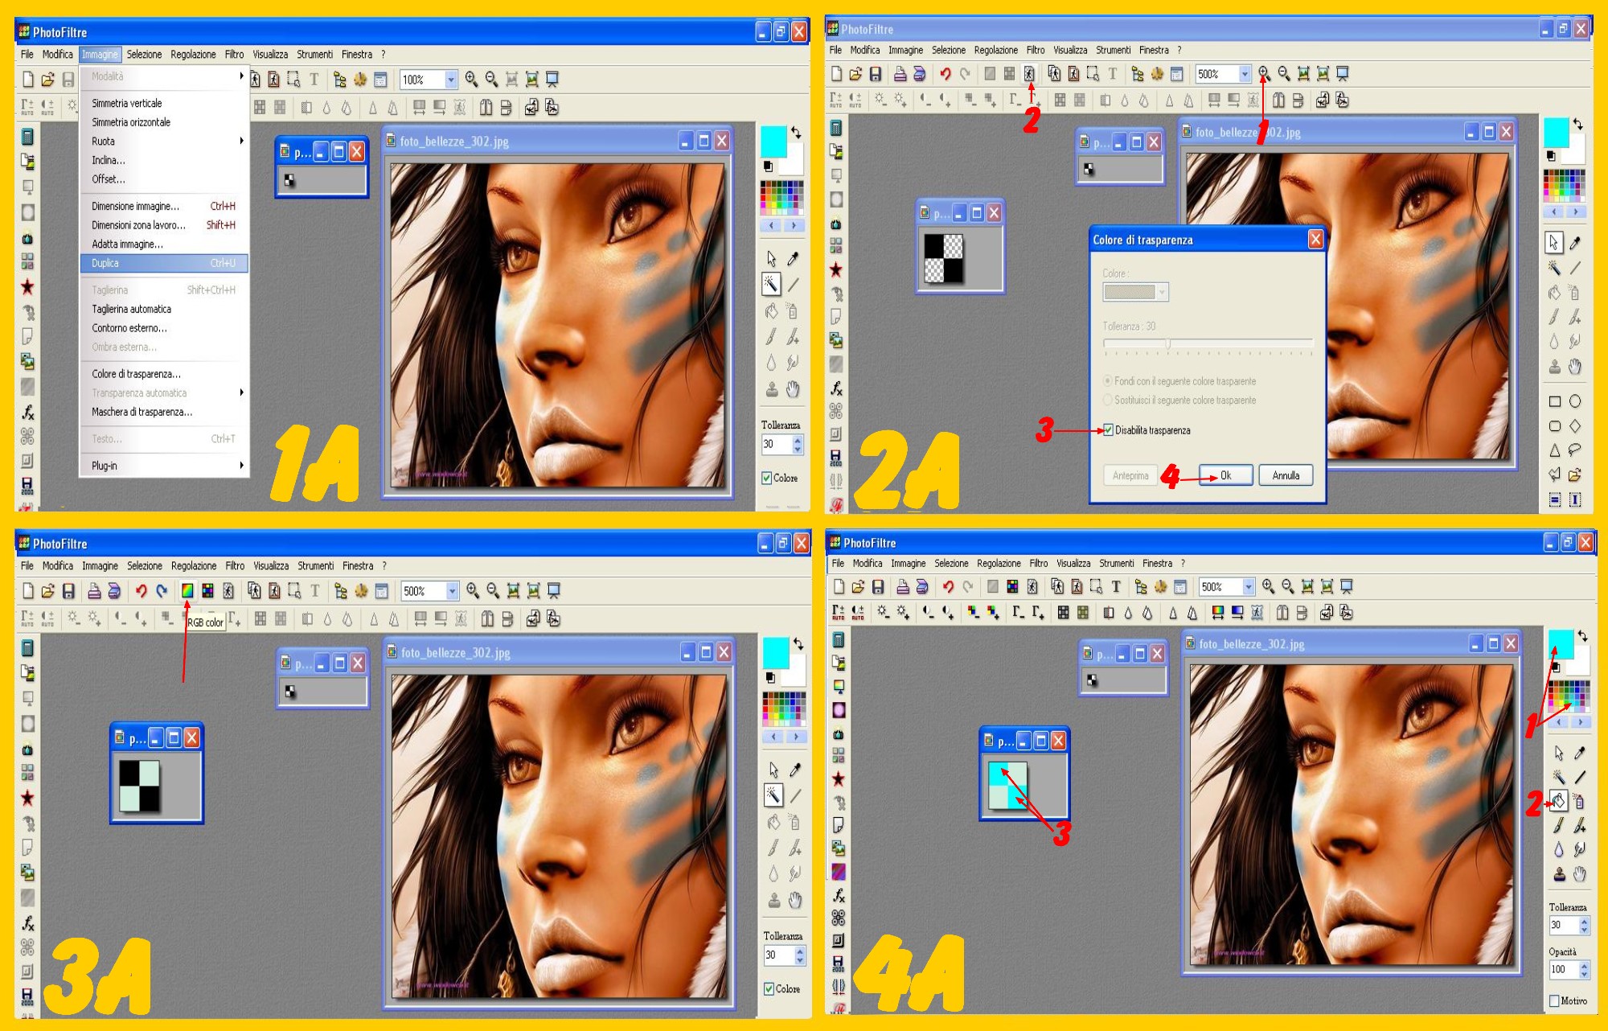Select the highlighted Fill bucket tool in 4A
1608x1031 pixels.
coord(1558,801)
